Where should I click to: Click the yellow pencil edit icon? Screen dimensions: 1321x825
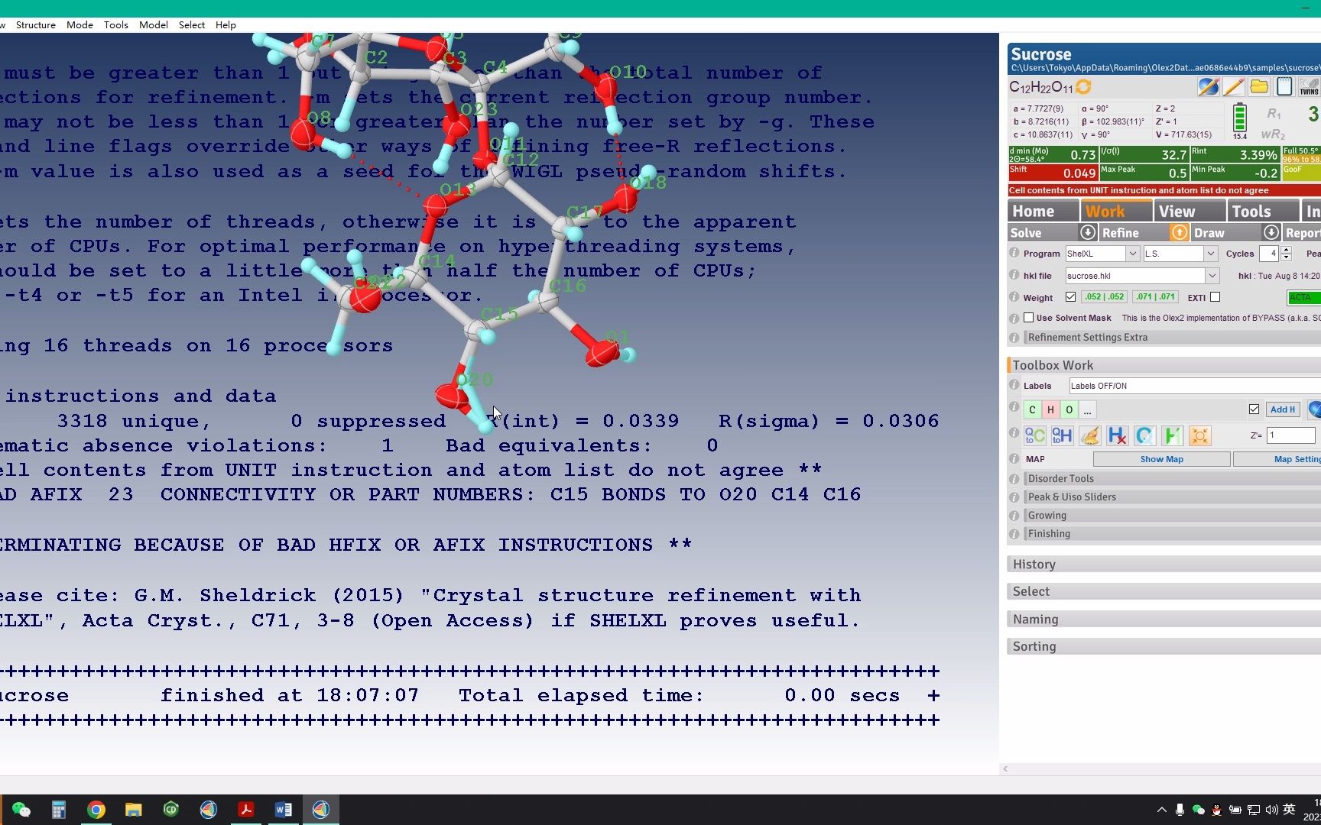coord(1234,86)
